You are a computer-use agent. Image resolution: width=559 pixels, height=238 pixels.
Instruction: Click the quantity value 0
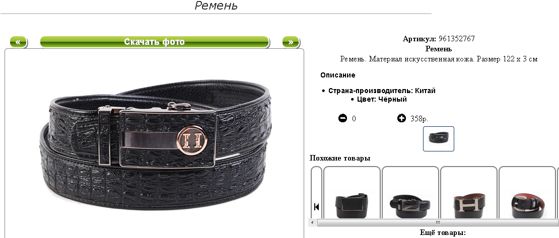[x=354, y=119]
